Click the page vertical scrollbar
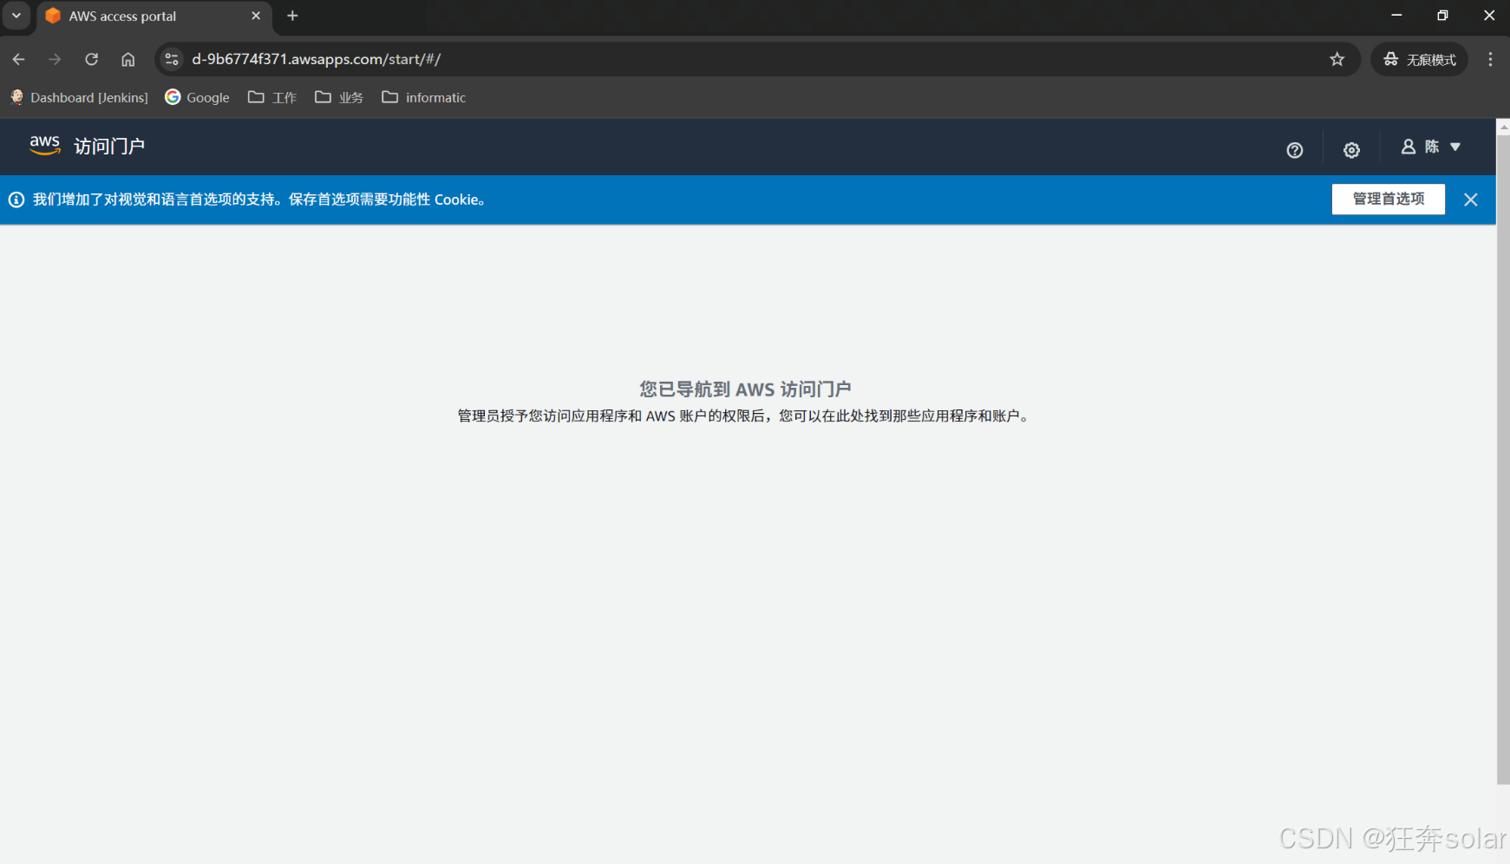Screen dimensions: 1510x864 pos(1503,460)
